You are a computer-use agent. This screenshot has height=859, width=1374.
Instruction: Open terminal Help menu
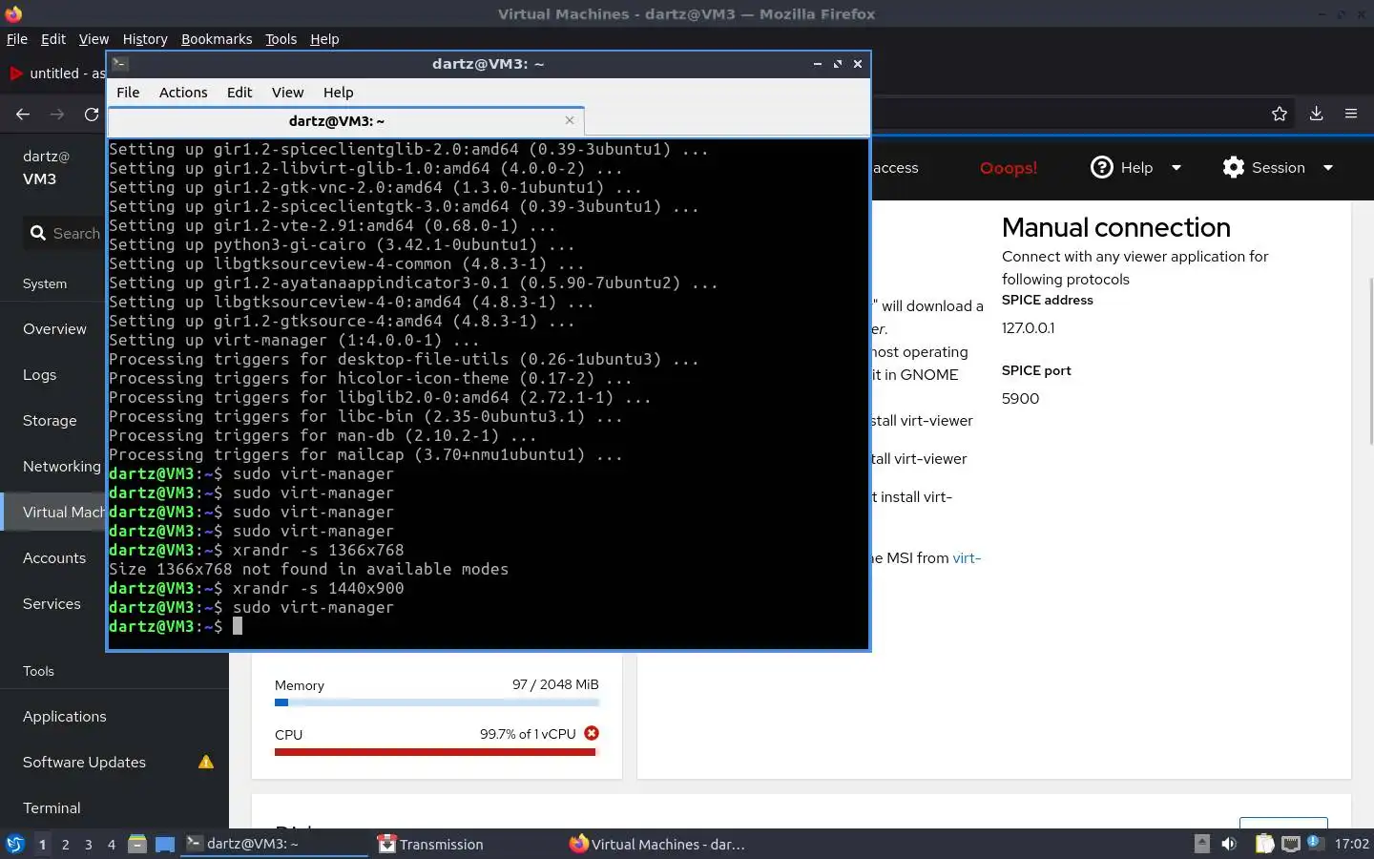pyautogui.click(x=338, y=92)
